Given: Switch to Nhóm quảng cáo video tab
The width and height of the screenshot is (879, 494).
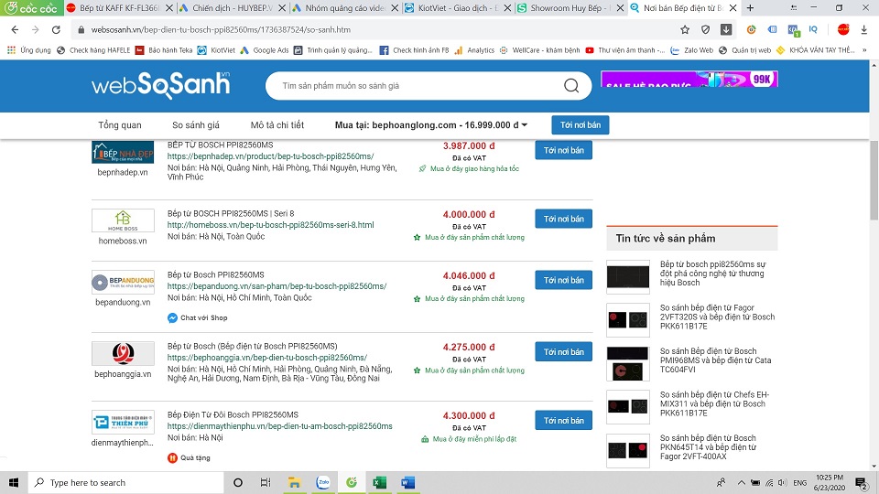Looking at the screenshot, I should 339,8.
